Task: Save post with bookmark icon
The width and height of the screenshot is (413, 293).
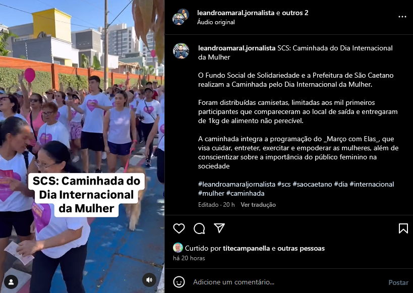Action: tap(403, 228)
